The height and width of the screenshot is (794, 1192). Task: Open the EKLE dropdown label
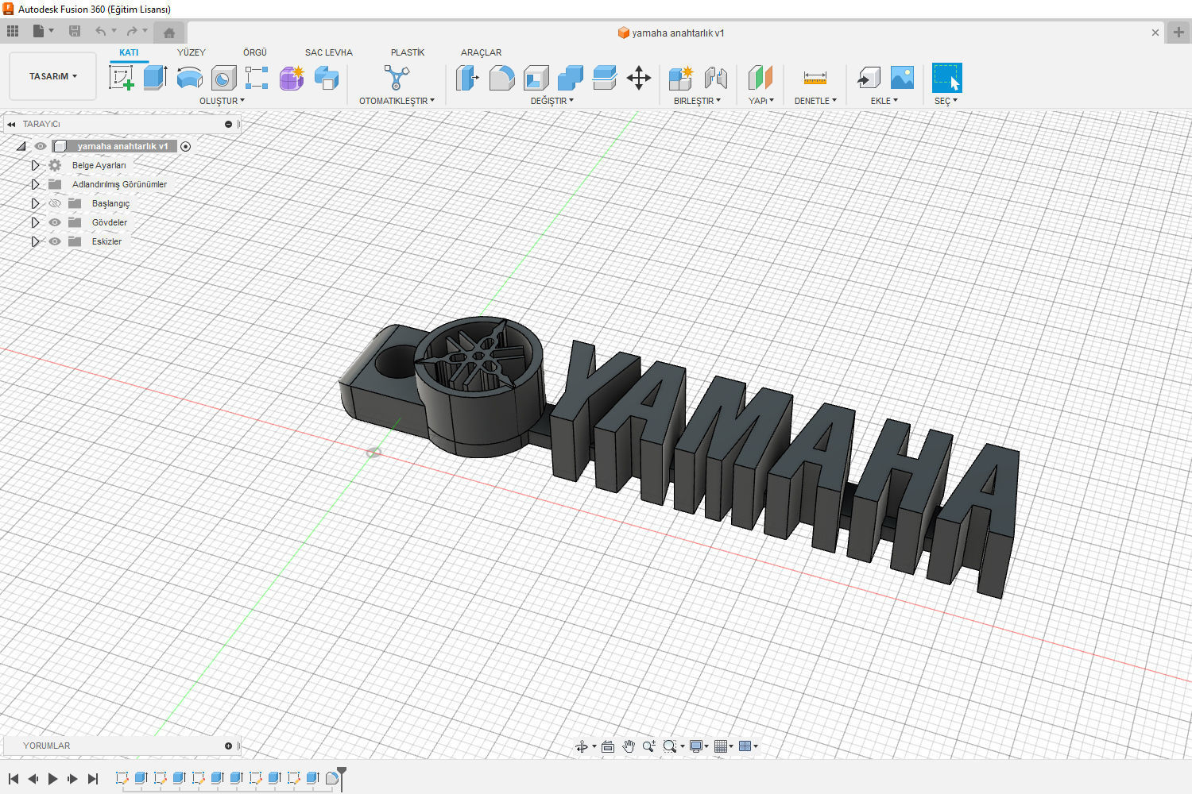(x=884, y=101)
